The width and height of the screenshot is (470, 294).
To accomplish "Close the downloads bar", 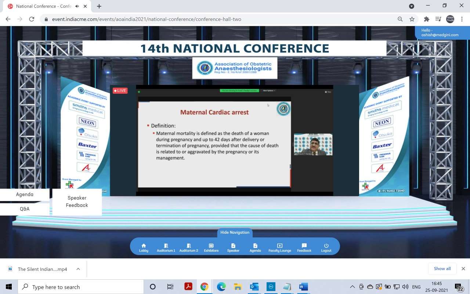I will tap(463, 269).
